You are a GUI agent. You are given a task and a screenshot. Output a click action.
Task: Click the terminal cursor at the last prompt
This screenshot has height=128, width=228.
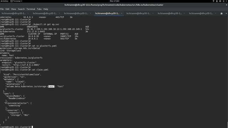[32, 127]
